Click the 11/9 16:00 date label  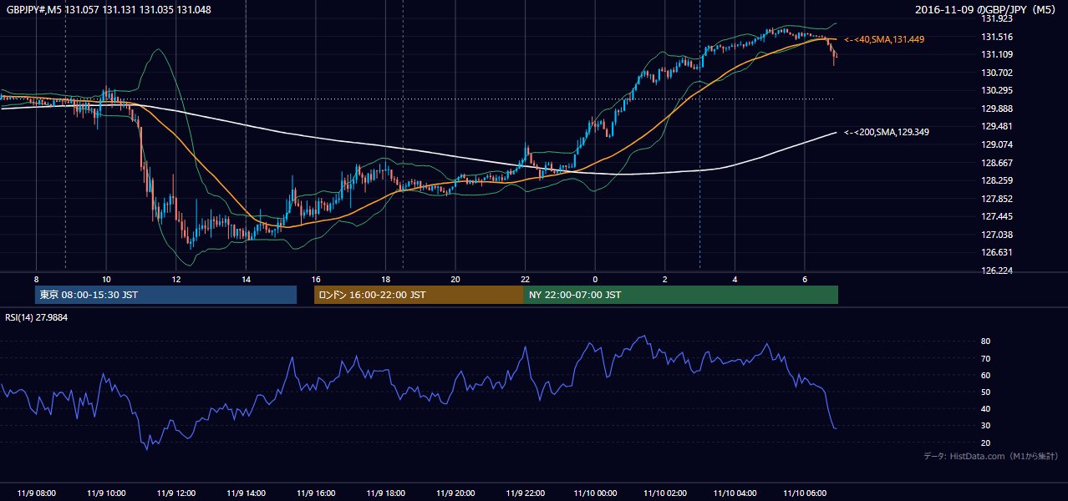(316, 493)
